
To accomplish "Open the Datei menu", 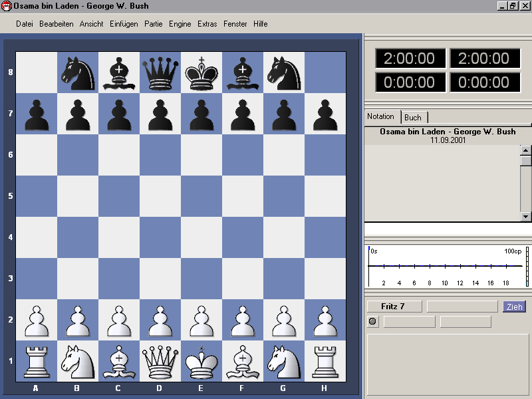I will (25, 24).
